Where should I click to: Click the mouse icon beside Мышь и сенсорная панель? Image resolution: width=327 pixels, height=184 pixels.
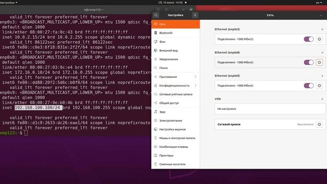155,138
